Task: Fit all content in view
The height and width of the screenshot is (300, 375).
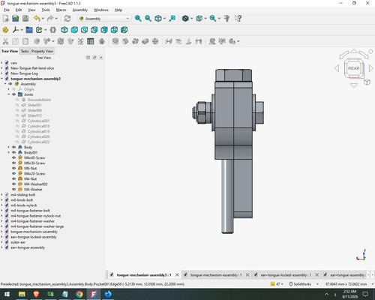Action: pos(138,19)
